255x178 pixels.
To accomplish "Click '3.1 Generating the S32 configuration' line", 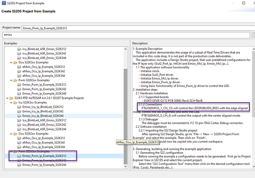I will (159, 153).
